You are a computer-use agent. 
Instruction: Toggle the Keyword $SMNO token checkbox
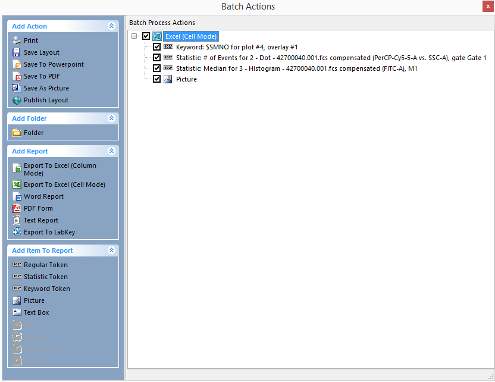pos(156,47)
